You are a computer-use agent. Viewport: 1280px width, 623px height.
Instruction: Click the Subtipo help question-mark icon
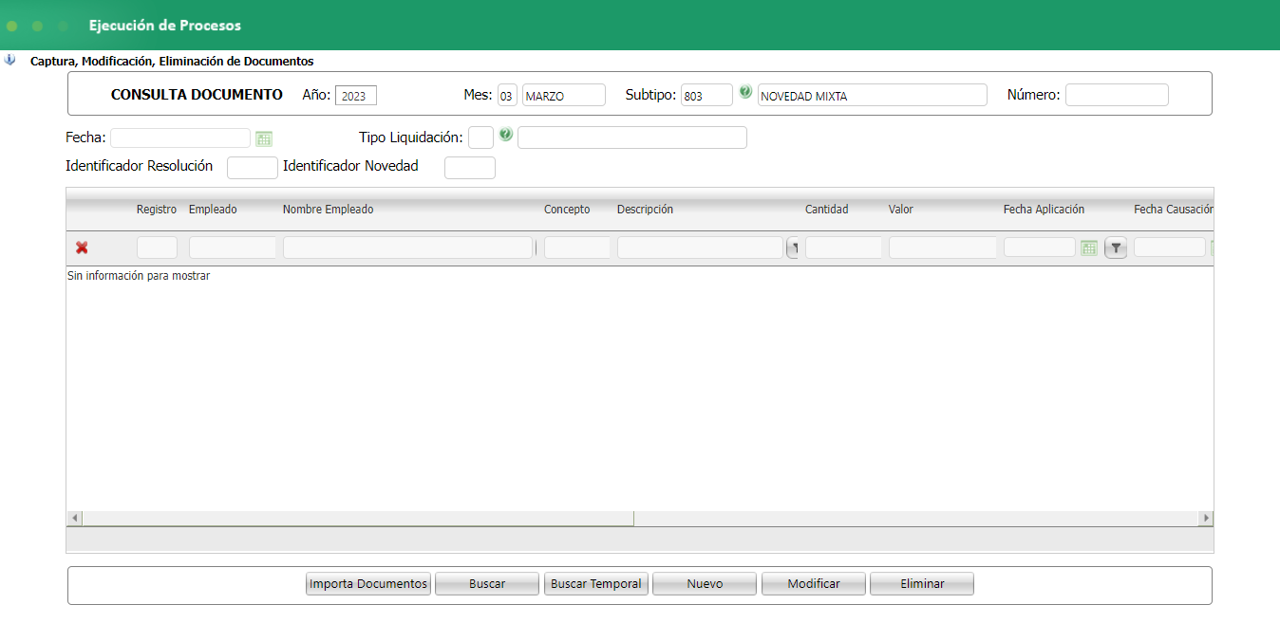[745, 92]
